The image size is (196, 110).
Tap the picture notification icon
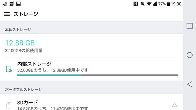point(19,4)
